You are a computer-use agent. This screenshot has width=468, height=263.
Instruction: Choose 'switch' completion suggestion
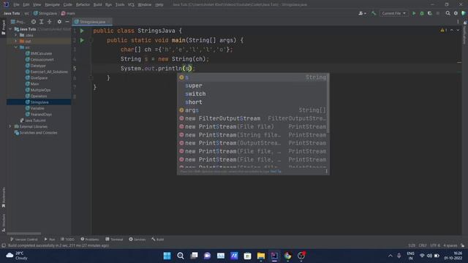point(252,94)
